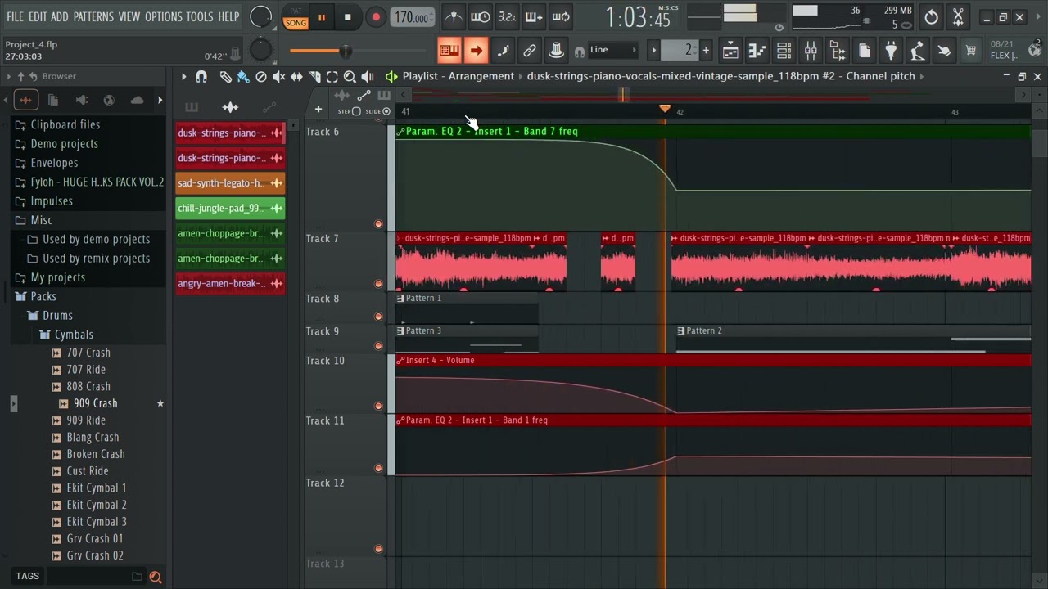Select the Mute tool in playlist toolbar

point(279,76)
